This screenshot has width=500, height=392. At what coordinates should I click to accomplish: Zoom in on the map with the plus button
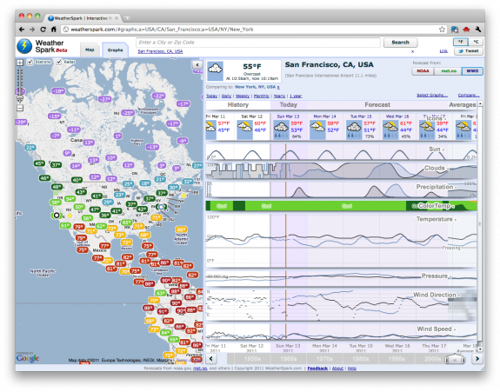click(20, 63)
